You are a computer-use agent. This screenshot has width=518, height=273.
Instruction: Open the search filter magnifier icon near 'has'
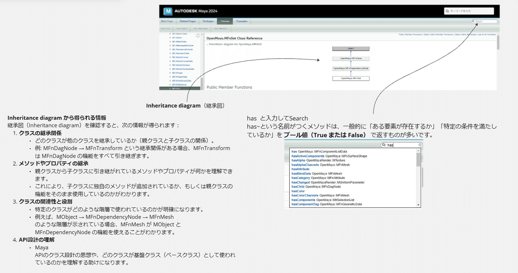[x=385, y=144]
